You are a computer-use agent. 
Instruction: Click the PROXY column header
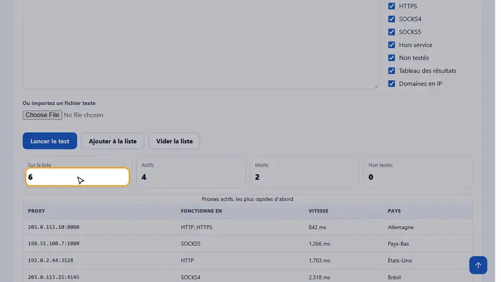[37, 211]
